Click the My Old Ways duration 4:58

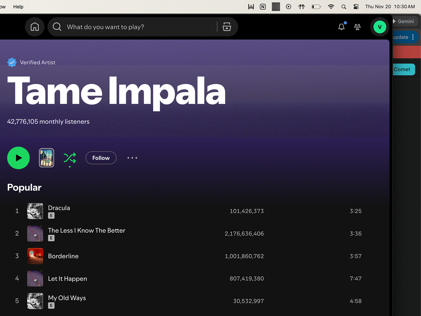click(x=356, y=301)
